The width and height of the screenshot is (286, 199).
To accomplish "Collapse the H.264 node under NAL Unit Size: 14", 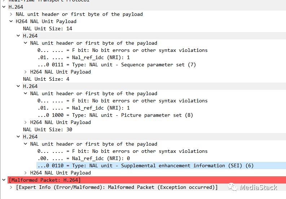I will [x=19, y=36].
